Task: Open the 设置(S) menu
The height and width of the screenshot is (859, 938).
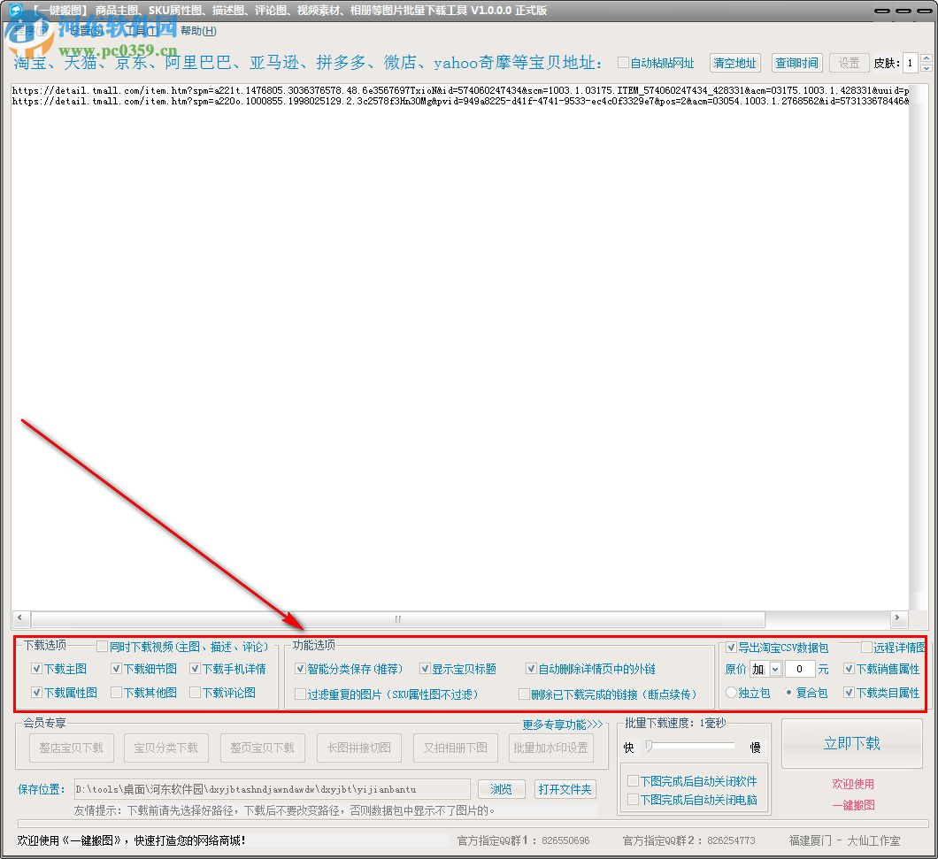Action: click(x=87, y=30)
